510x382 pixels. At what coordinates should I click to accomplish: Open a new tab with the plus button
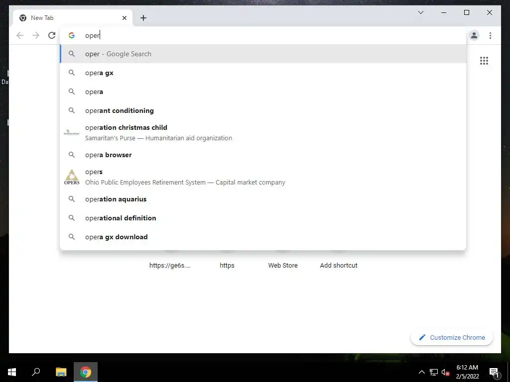(x=143, y=18)
